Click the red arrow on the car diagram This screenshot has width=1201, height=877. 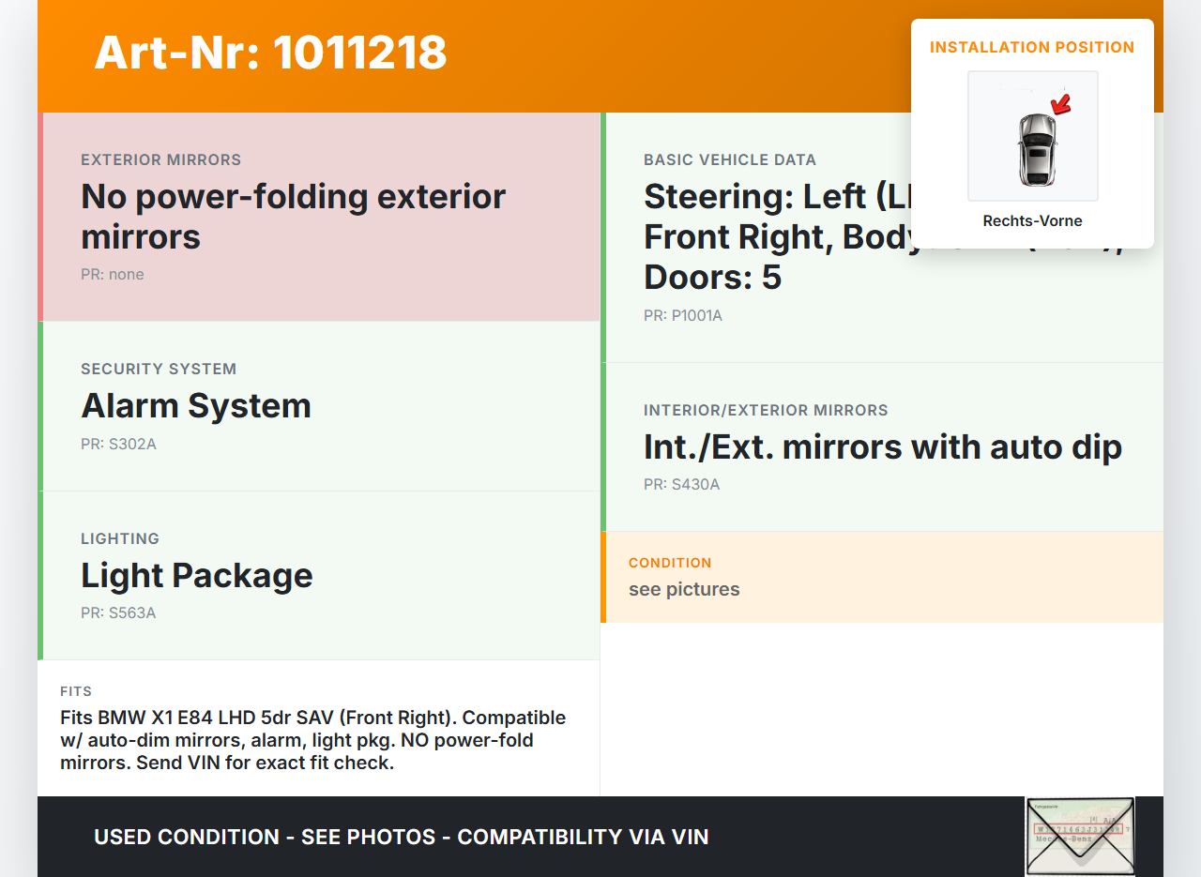point(1060,104)
